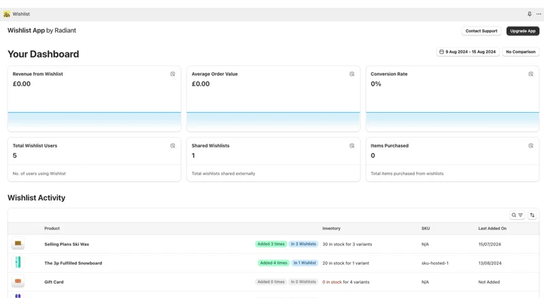Open Total Wishlist Users report icon
The image size is (544, 306).
point(173,146)
